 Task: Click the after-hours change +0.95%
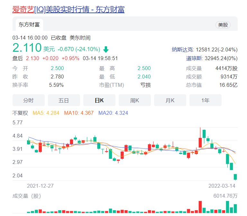(70, 58)
